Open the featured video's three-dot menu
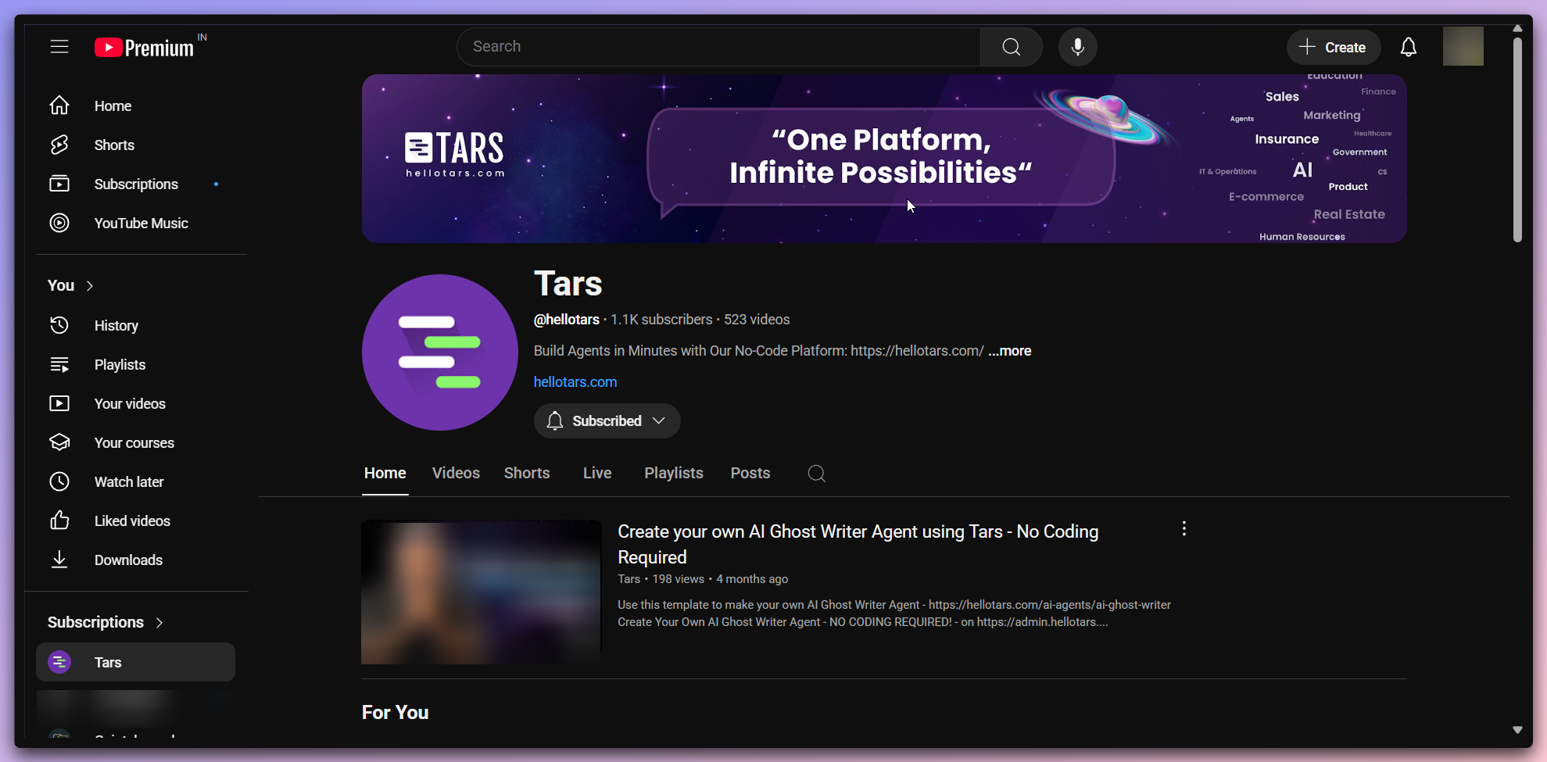1547x762 pixels. tap(1184, 529)
